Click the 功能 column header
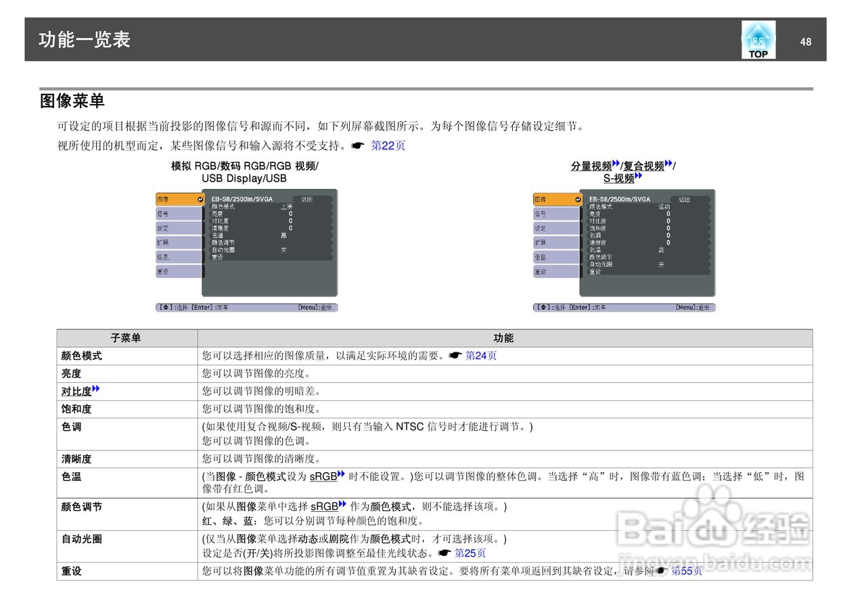Image resolution: width=866 pixels, height=612 pixels. 505,338
